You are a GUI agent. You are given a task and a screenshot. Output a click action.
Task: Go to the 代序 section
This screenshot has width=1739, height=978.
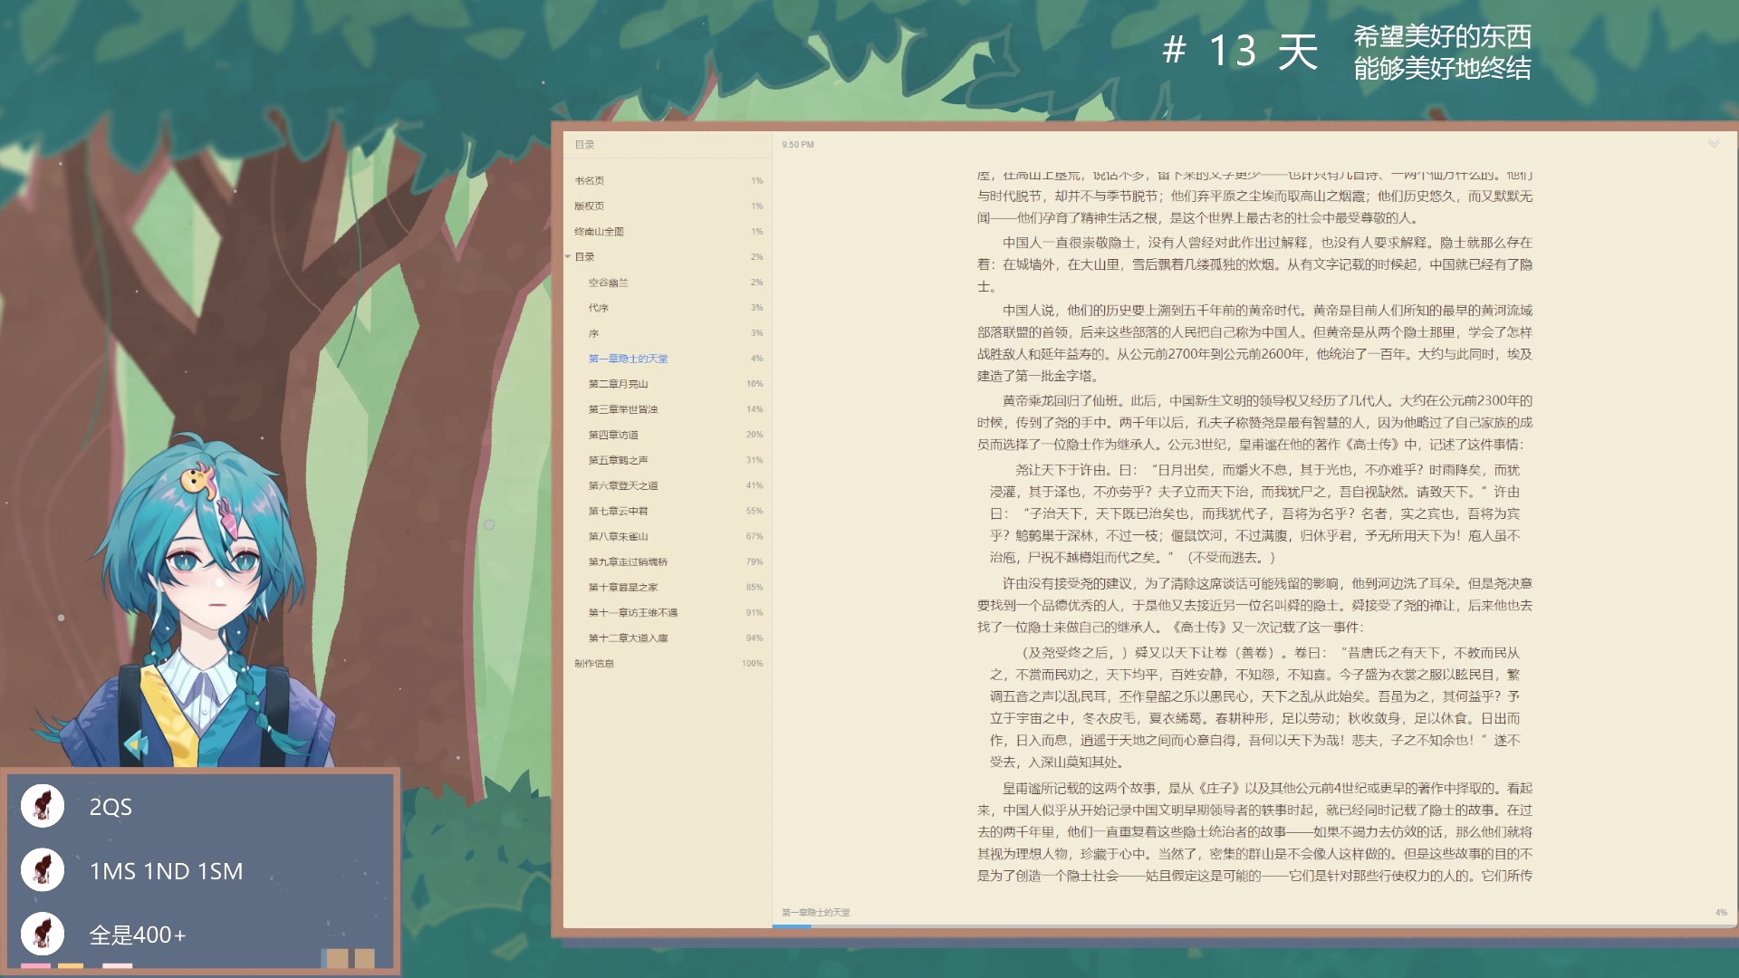[x=668, y=308]
